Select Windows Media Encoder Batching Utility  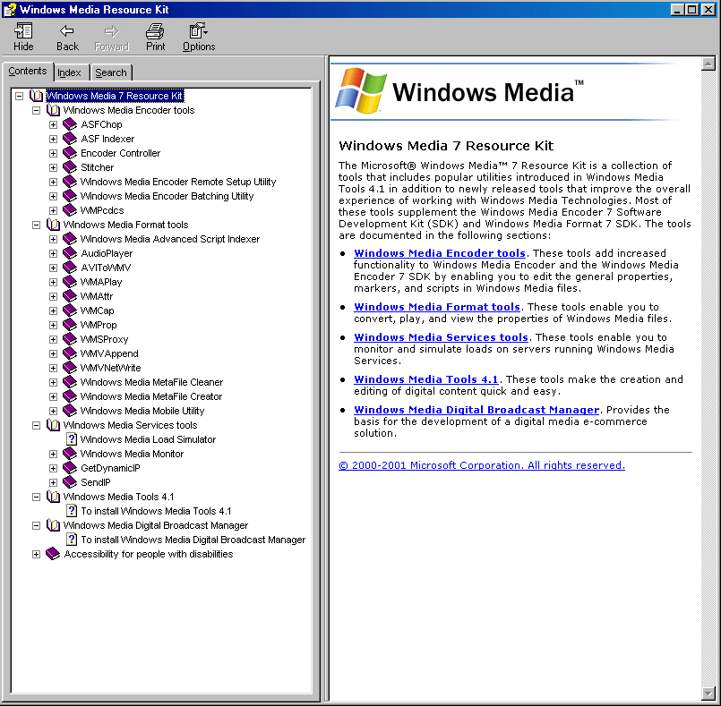pyautogui.click(x=167, y=196)
